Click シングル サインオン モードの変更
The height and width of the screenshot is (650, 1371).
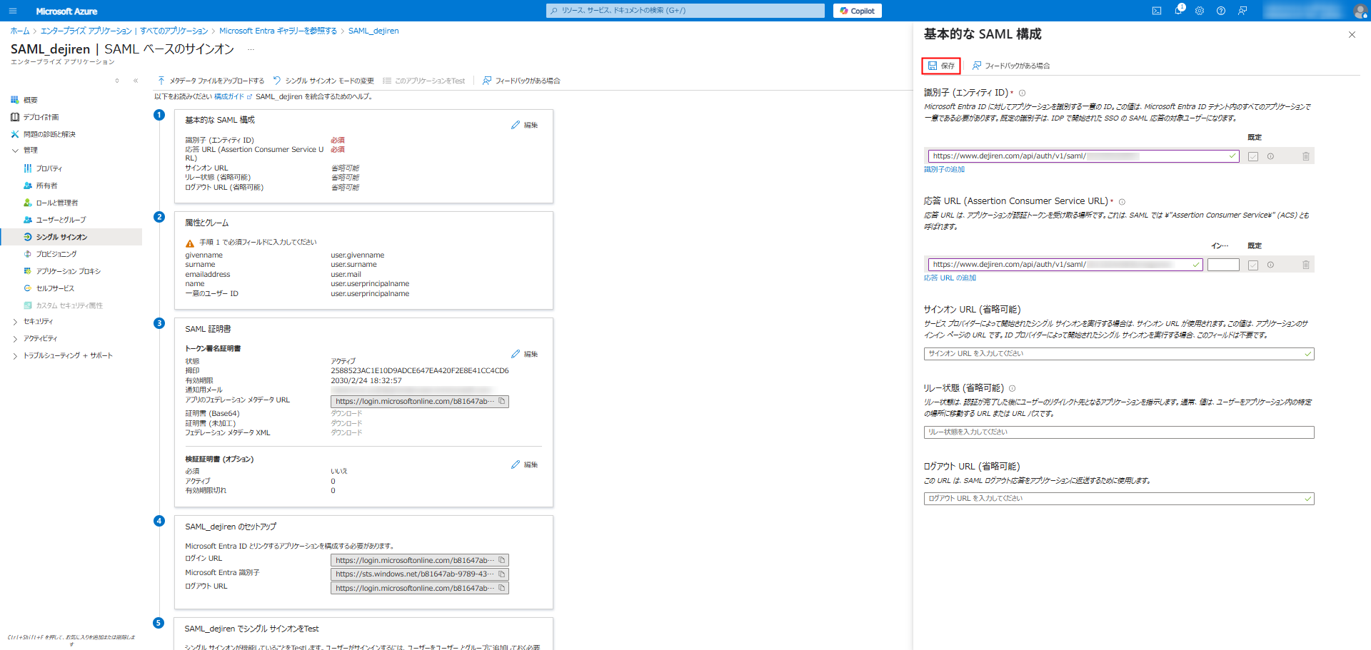coord(323,81)
